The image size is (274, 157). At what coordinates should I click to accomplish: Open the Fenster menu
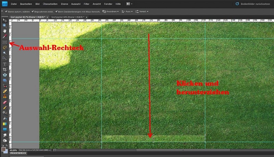point(108,4)
